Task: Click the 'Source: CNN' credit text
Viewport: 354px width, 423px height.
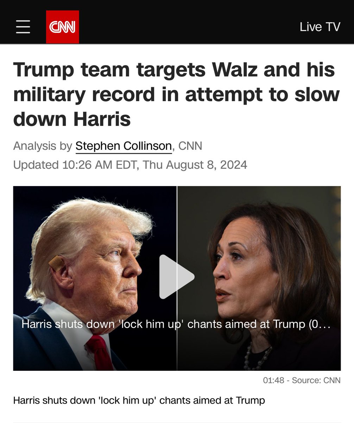Action: coord(316,381)
